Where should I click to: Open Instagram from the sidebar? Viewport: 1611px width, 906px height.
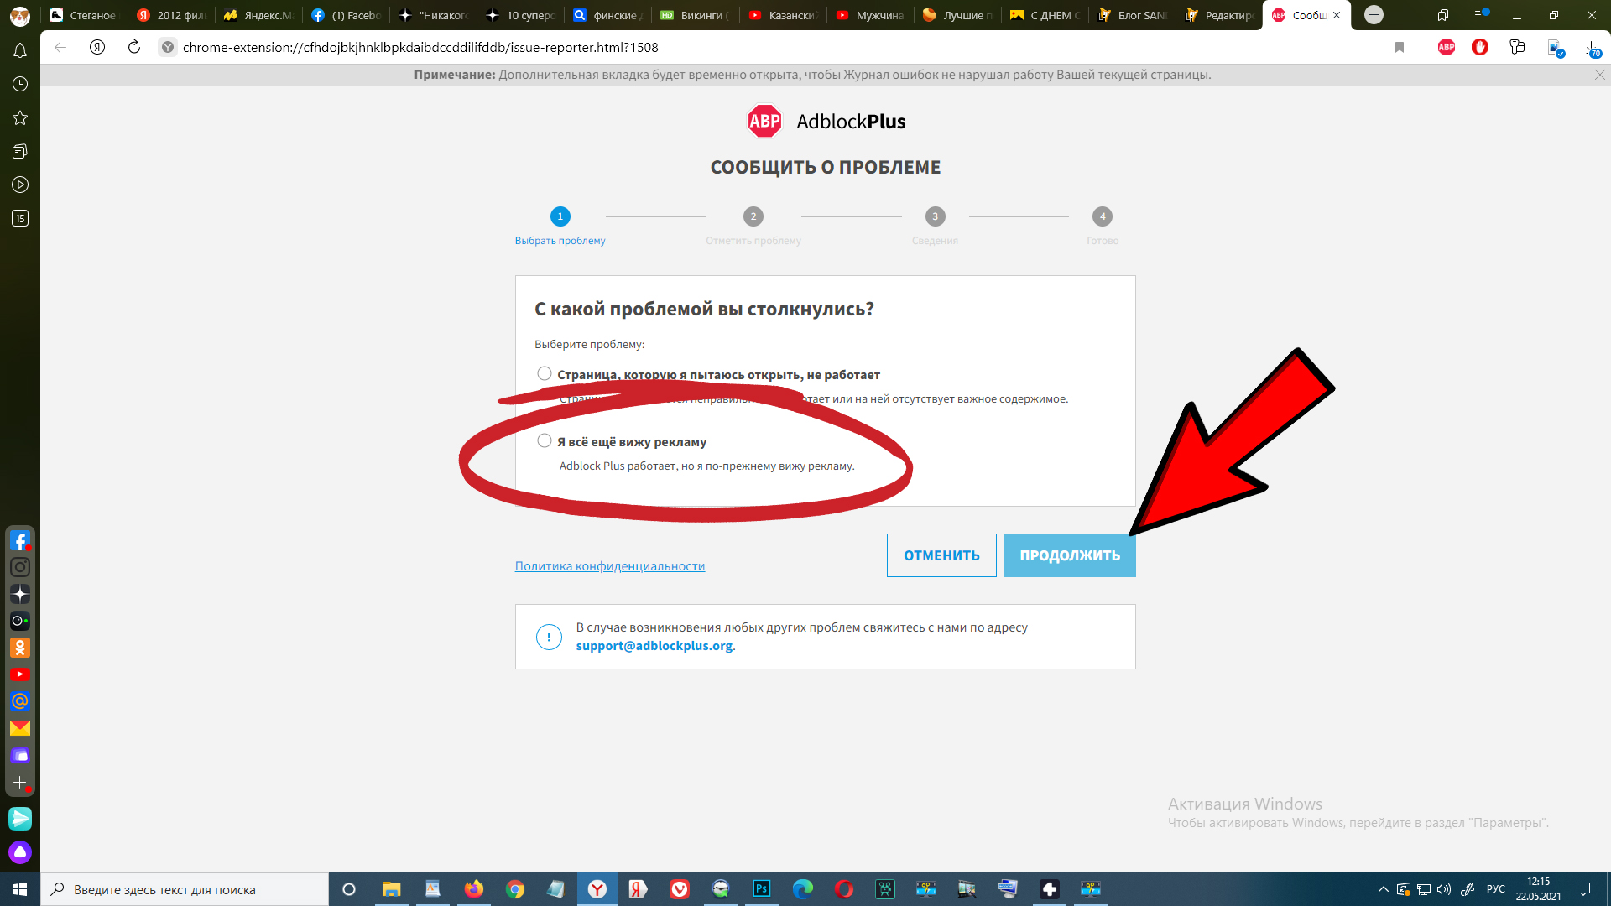point(20,568)
